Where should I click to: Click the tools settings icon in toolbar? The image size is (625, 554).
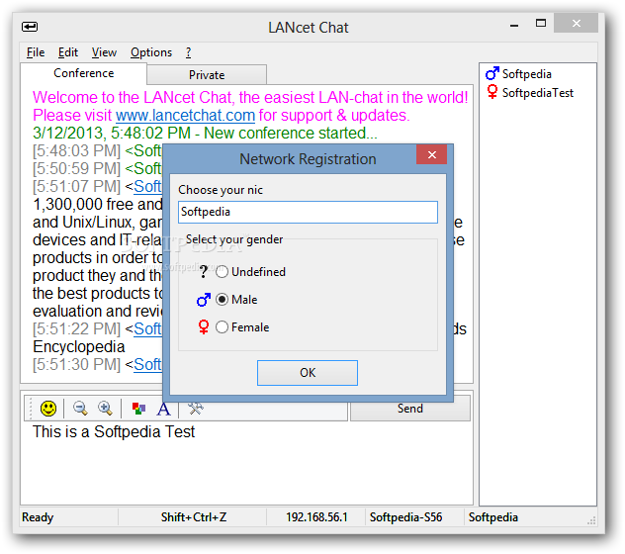196,409
